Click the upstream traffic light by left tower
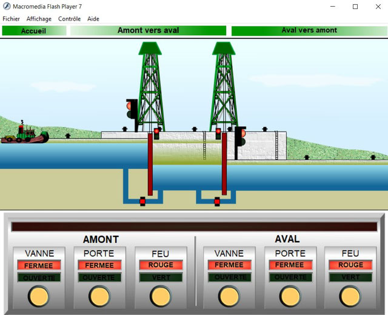Viewport: 388px width, 315px height. [130, 110]
